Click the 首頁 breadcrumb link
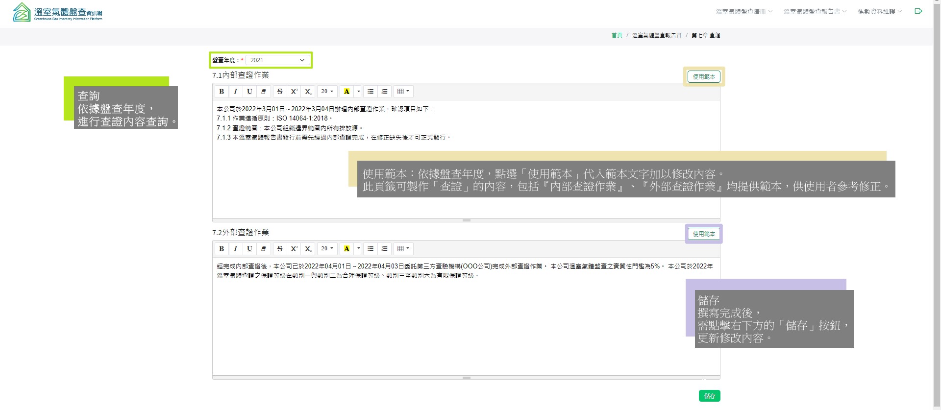Image resolution: width=941 pixels, height=410 pixels. click(x=617, y=35)
